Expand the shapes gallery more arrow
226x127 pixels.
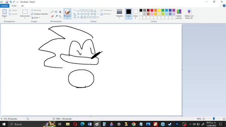98,17
